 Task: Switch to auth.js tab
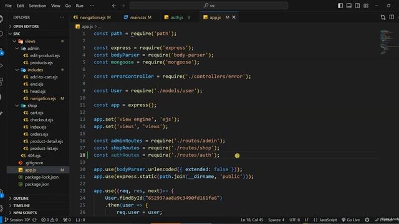coord(177,17)
